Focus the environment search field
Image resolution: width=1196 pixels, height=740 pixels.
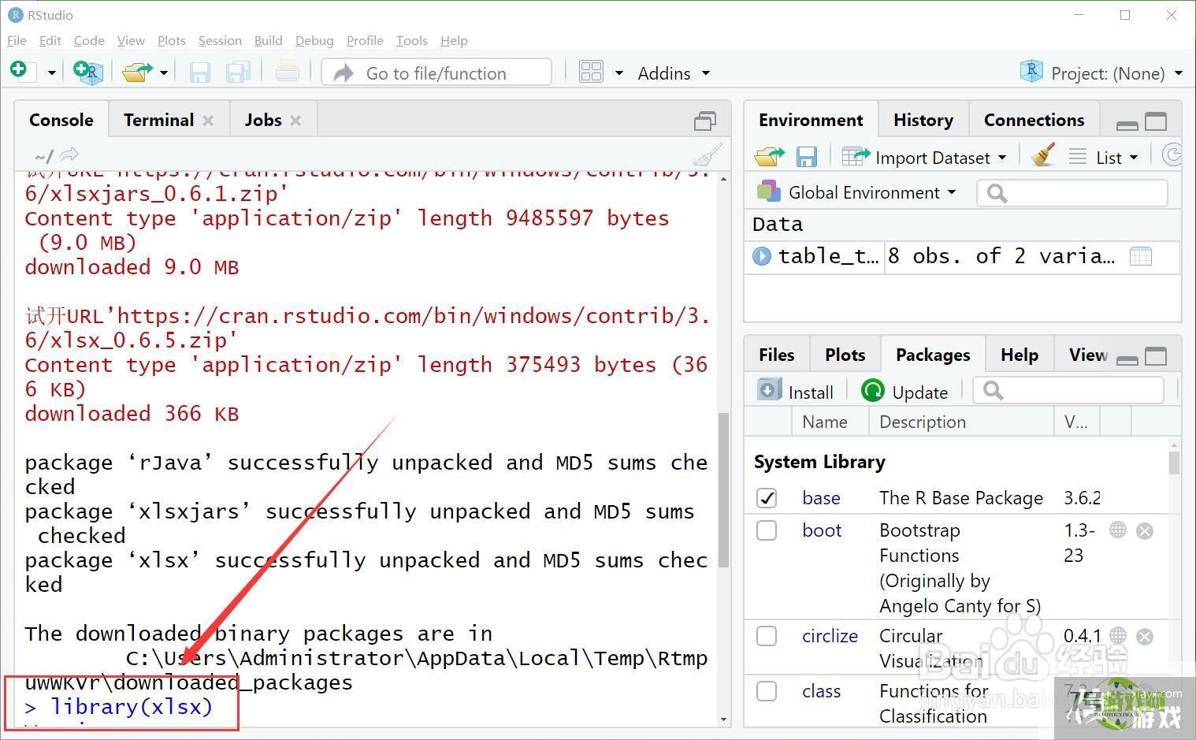pos(1072,193)
